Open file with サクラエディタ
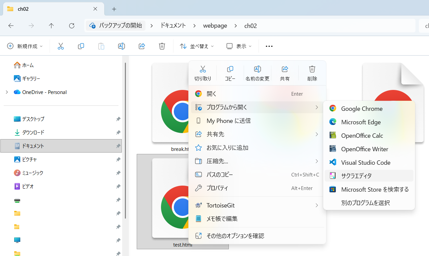This screenshot has width=429, height=256. (x=356, y=176)
